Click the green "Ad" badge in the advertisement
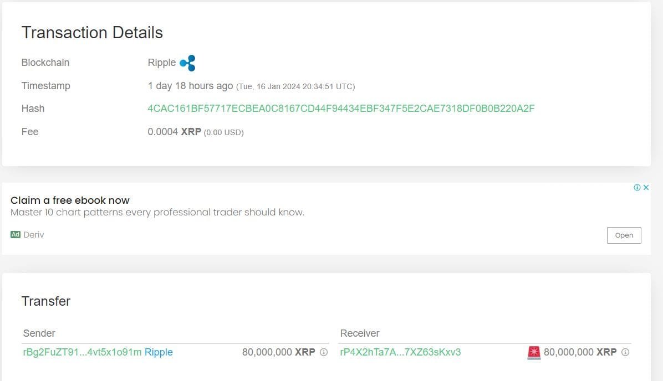Image resolution: width=663 pixels, height=381 pixels. tap(15, 234)
